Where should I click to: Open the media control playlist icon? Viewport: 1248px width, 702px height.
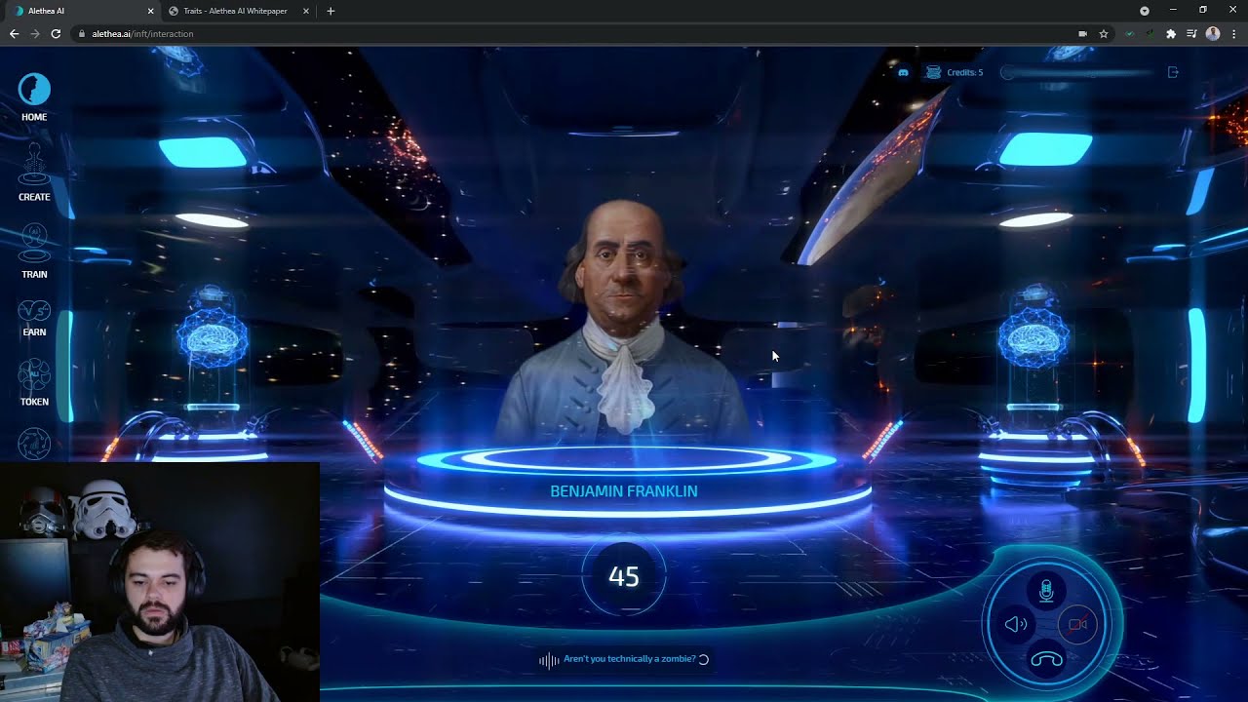1191,34
